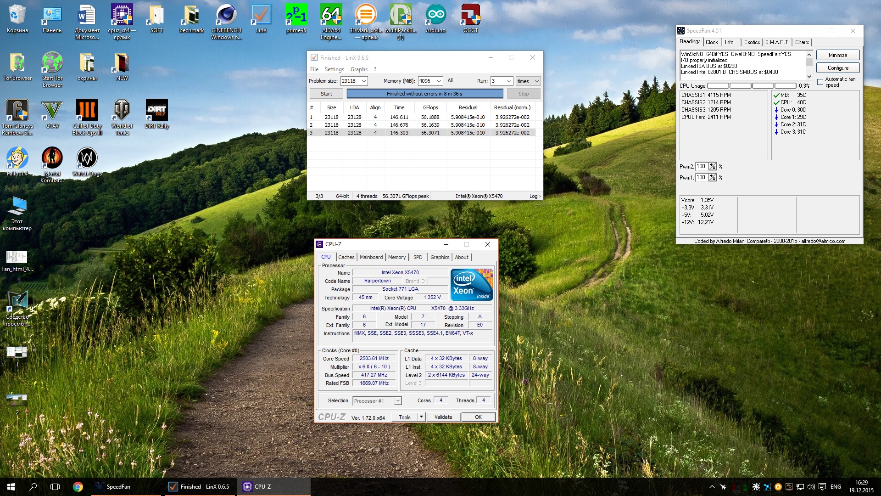
Task: Click the Configure button in SpeedFan
Action: click(x=838, y=68)
